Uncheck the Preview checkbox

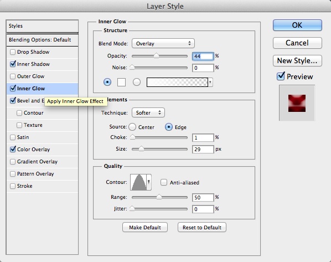tap(281, 76)
